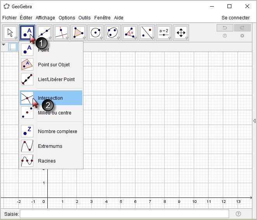Open the settings gear icon

pyautogui.click(x=242, y=36)
